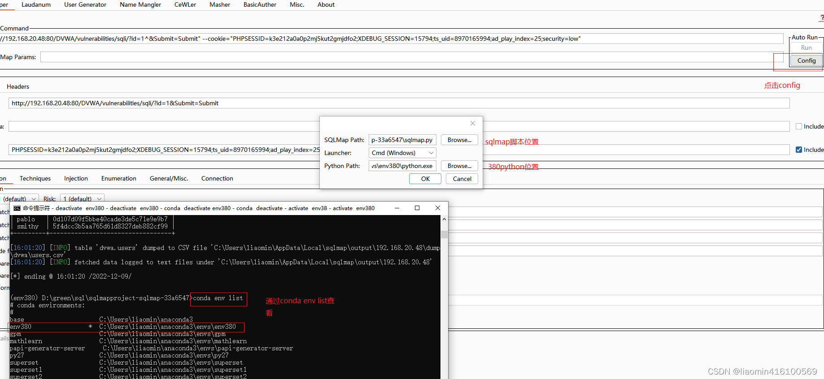The height and width of the screenshot is (379, 824).
Task: Enable the upper unchecked Include checkbox
Action: [799, 126]
